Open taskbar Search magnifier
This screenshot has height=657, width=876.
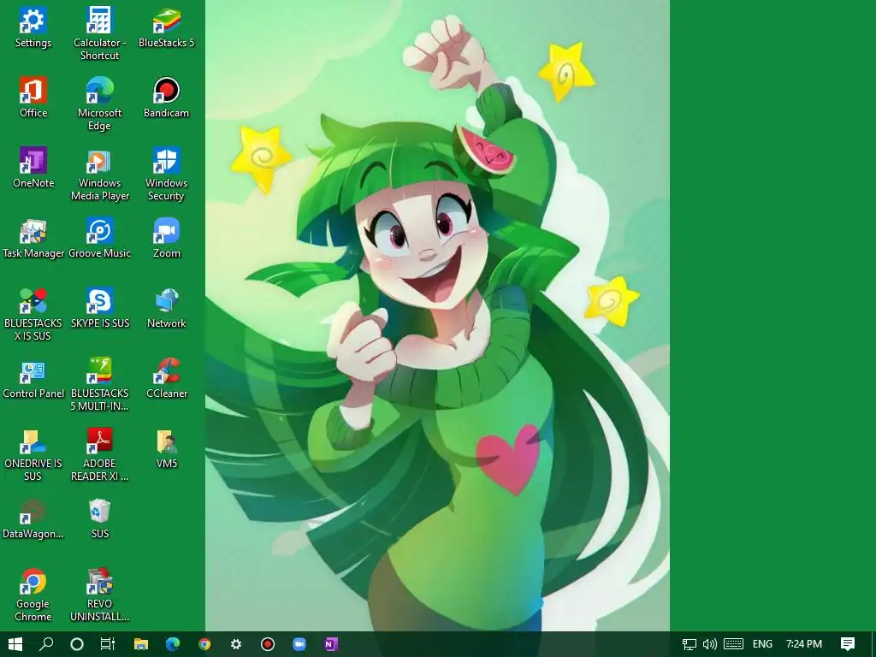coord(46,644)
